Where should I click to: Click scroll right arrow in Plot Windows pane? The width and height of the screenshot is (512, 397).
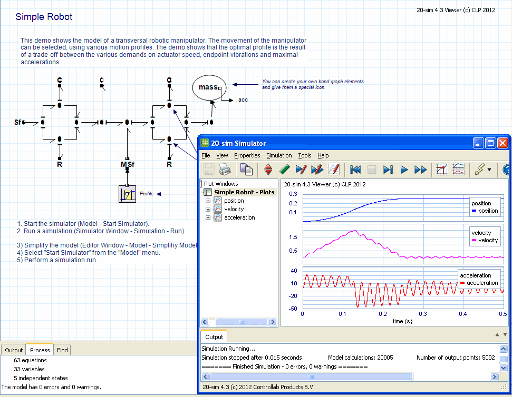[x=273, y=322]
